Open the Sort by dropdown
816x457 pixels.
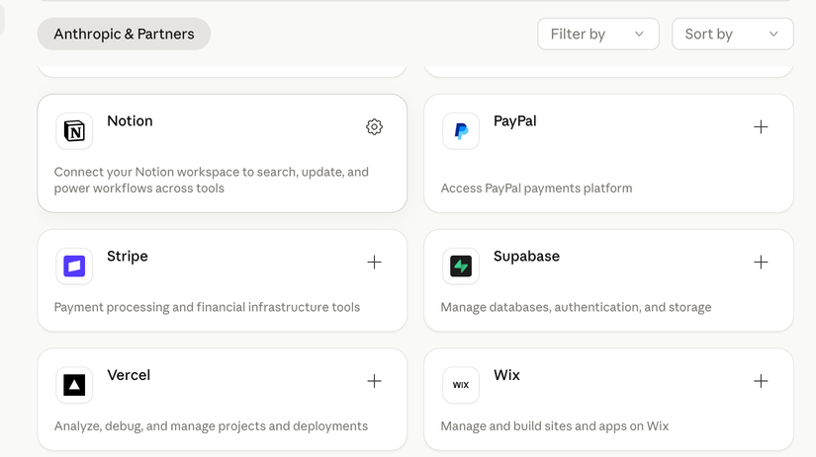(x=733, y=34)
